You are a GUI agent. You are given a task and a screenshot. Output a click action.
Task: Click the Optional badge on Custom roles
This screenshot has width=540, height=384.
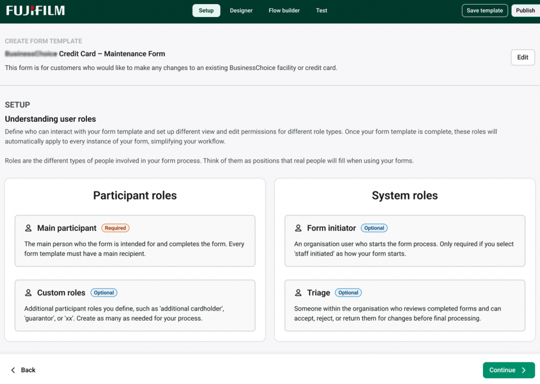[103, 292]
